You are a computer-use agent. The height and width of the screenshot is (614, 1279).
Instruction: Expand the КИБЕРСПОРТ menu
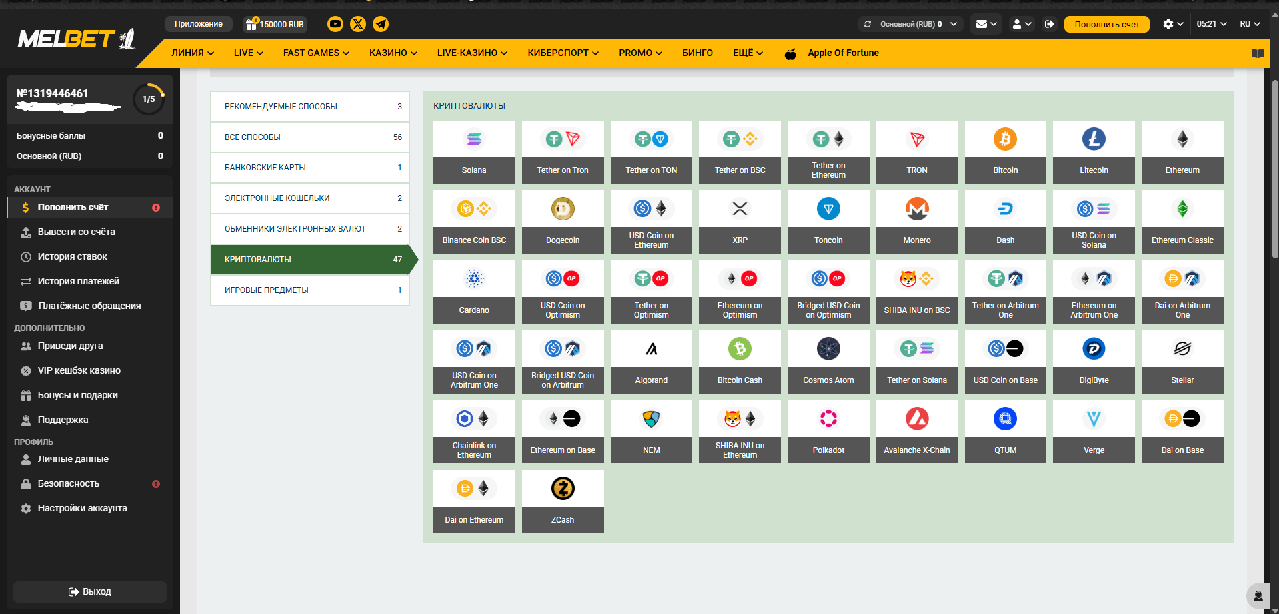[563, 53]
